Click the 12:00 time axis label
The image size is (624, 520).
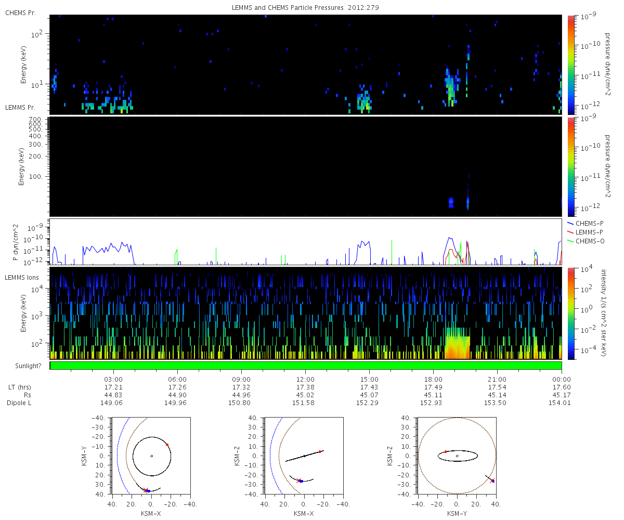pyautogui.click(x=305, y=379)
